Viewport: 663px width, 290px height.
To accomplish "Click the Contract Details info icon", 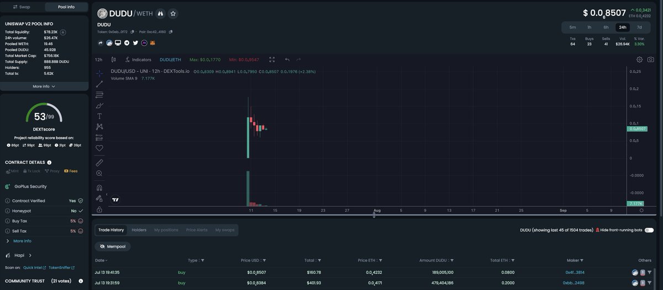I will point(50,163).
